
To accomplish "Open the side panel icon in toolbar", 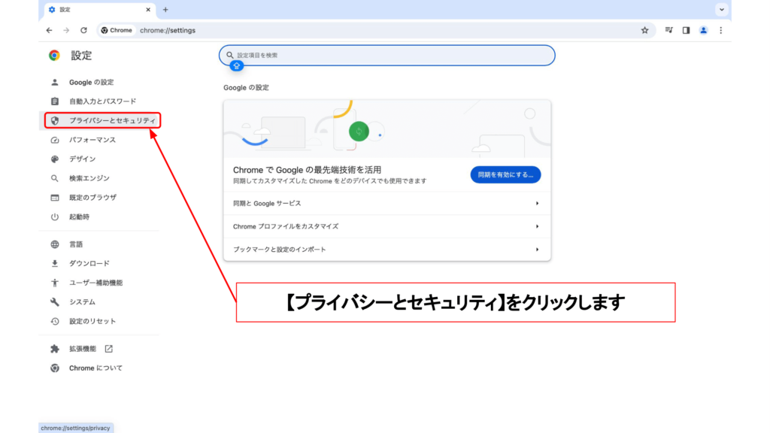I will tap(686, 30).
